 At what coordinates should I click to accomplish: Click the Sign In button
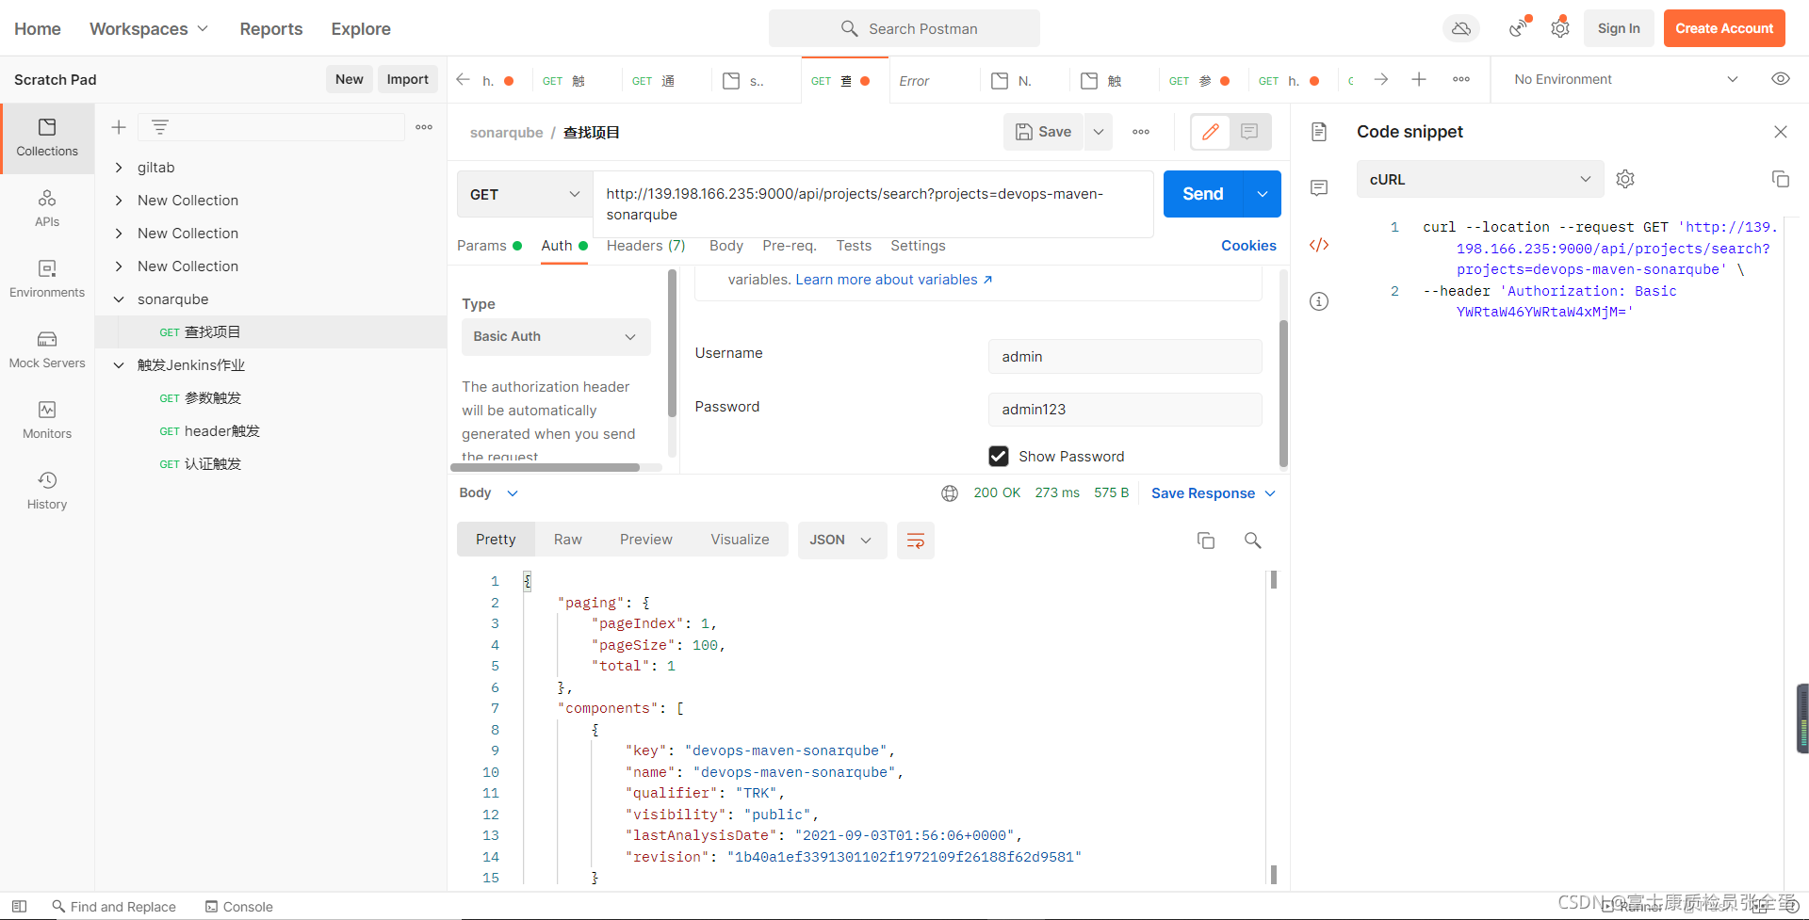click(1619, 28)
